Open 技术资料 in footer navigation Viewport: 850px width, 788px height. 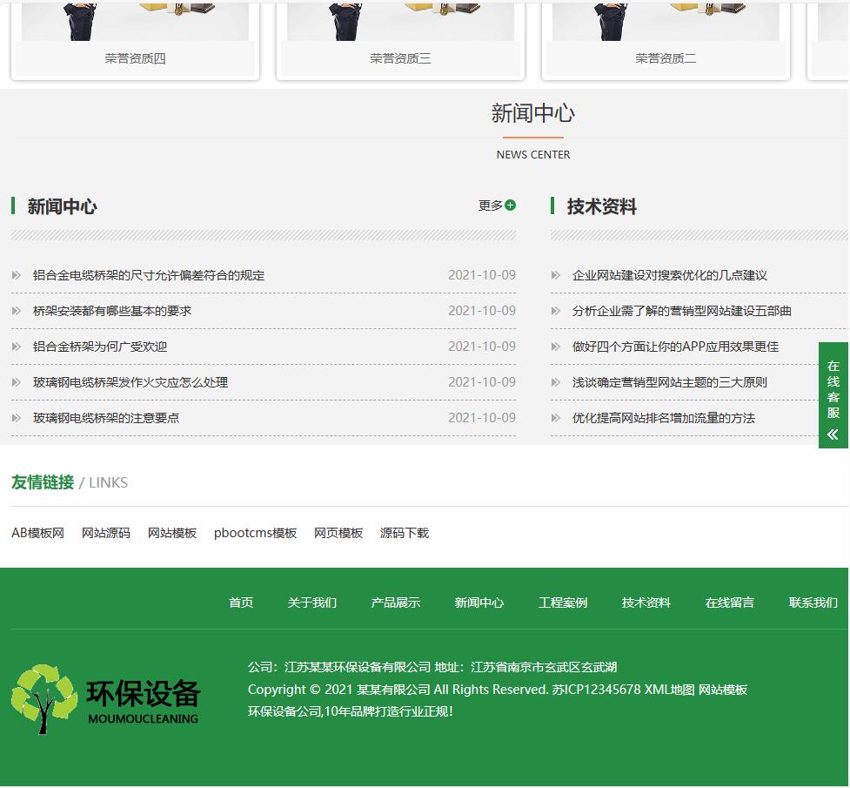tap(646, 603)
